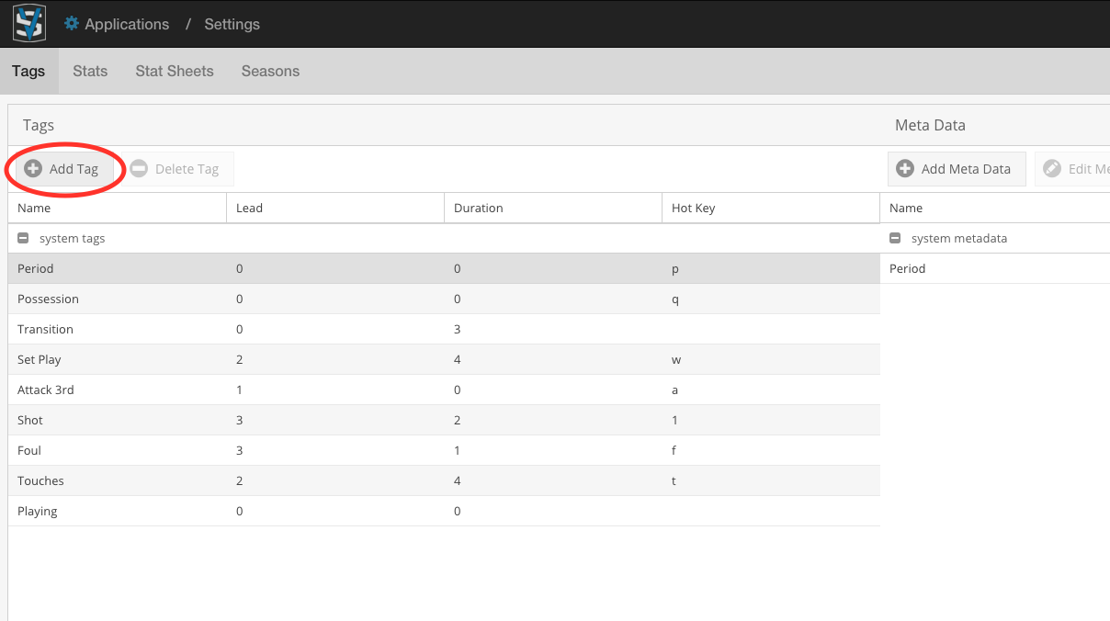This screenshot has width=1110, height=621.
Task: Click the plus icon on Add Tag
Action: 33,169
